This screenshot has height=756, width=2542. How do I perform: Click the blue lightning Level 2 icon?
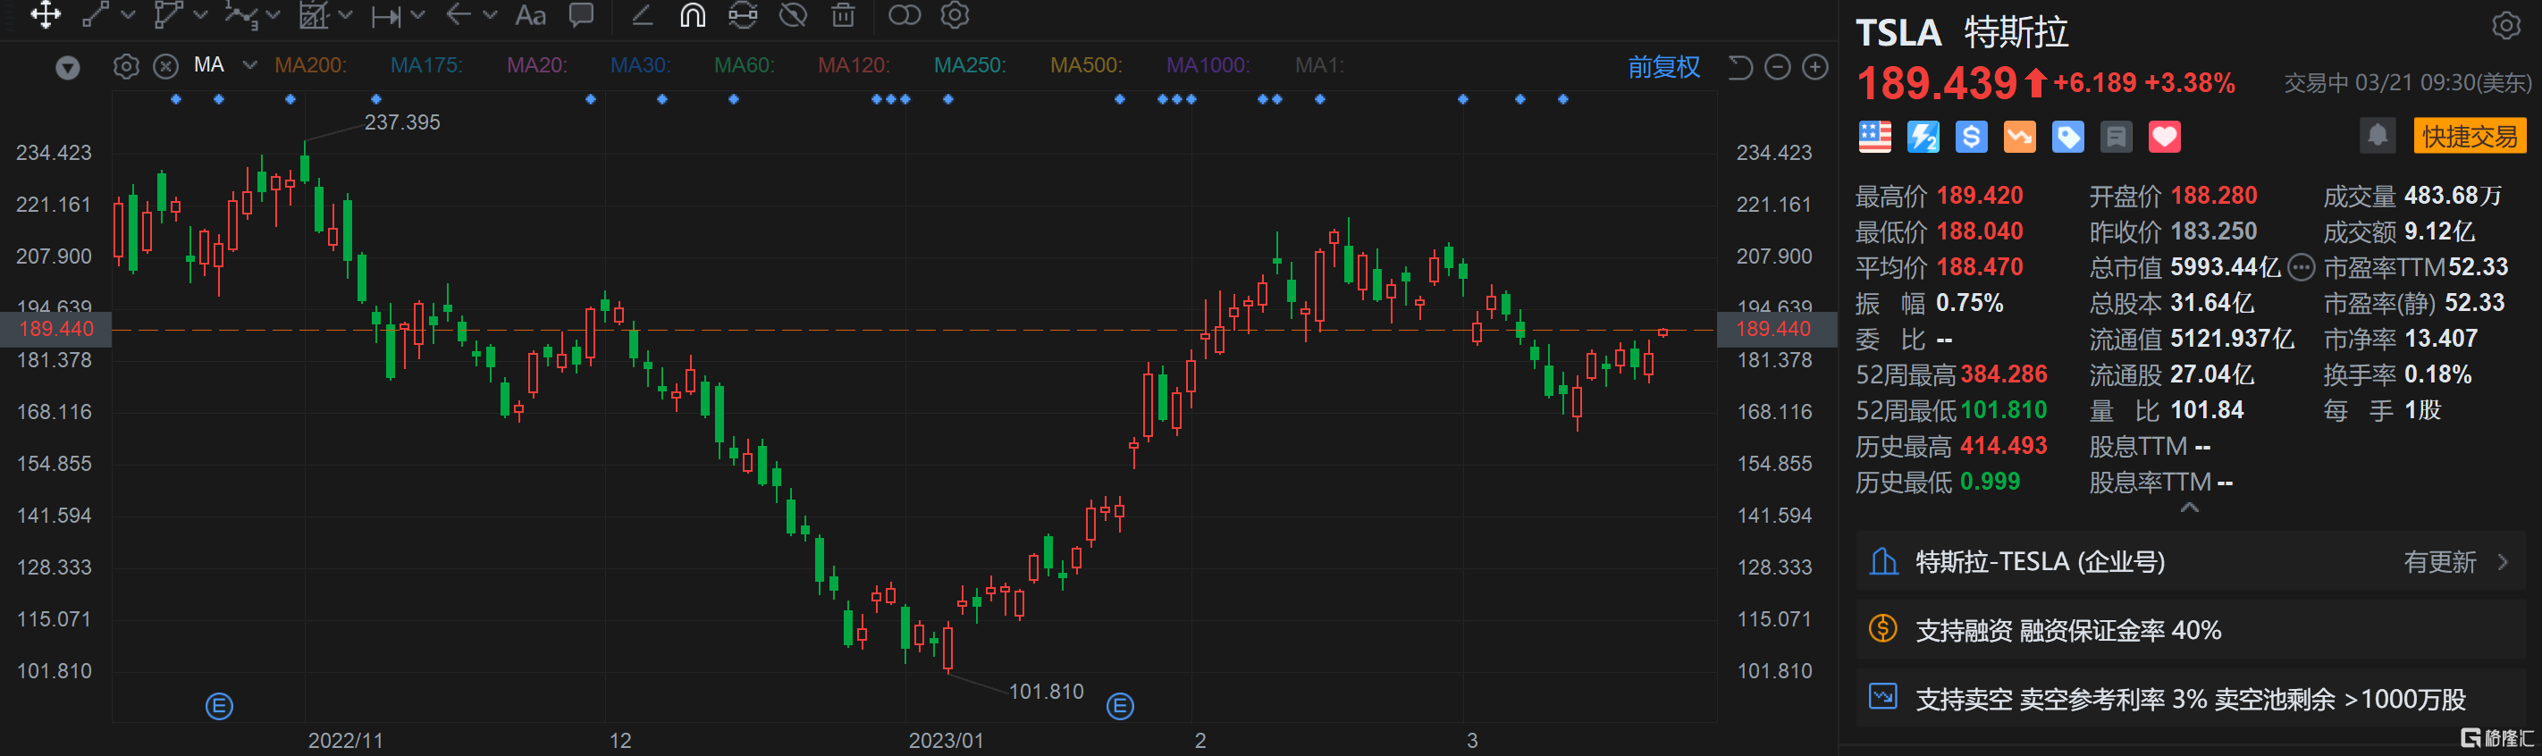1923,138
